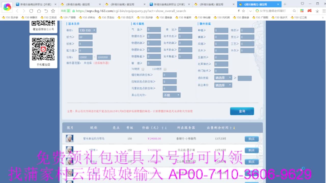Click the restore closed page undo icon

pyautogui.click(x=46, y=11)
